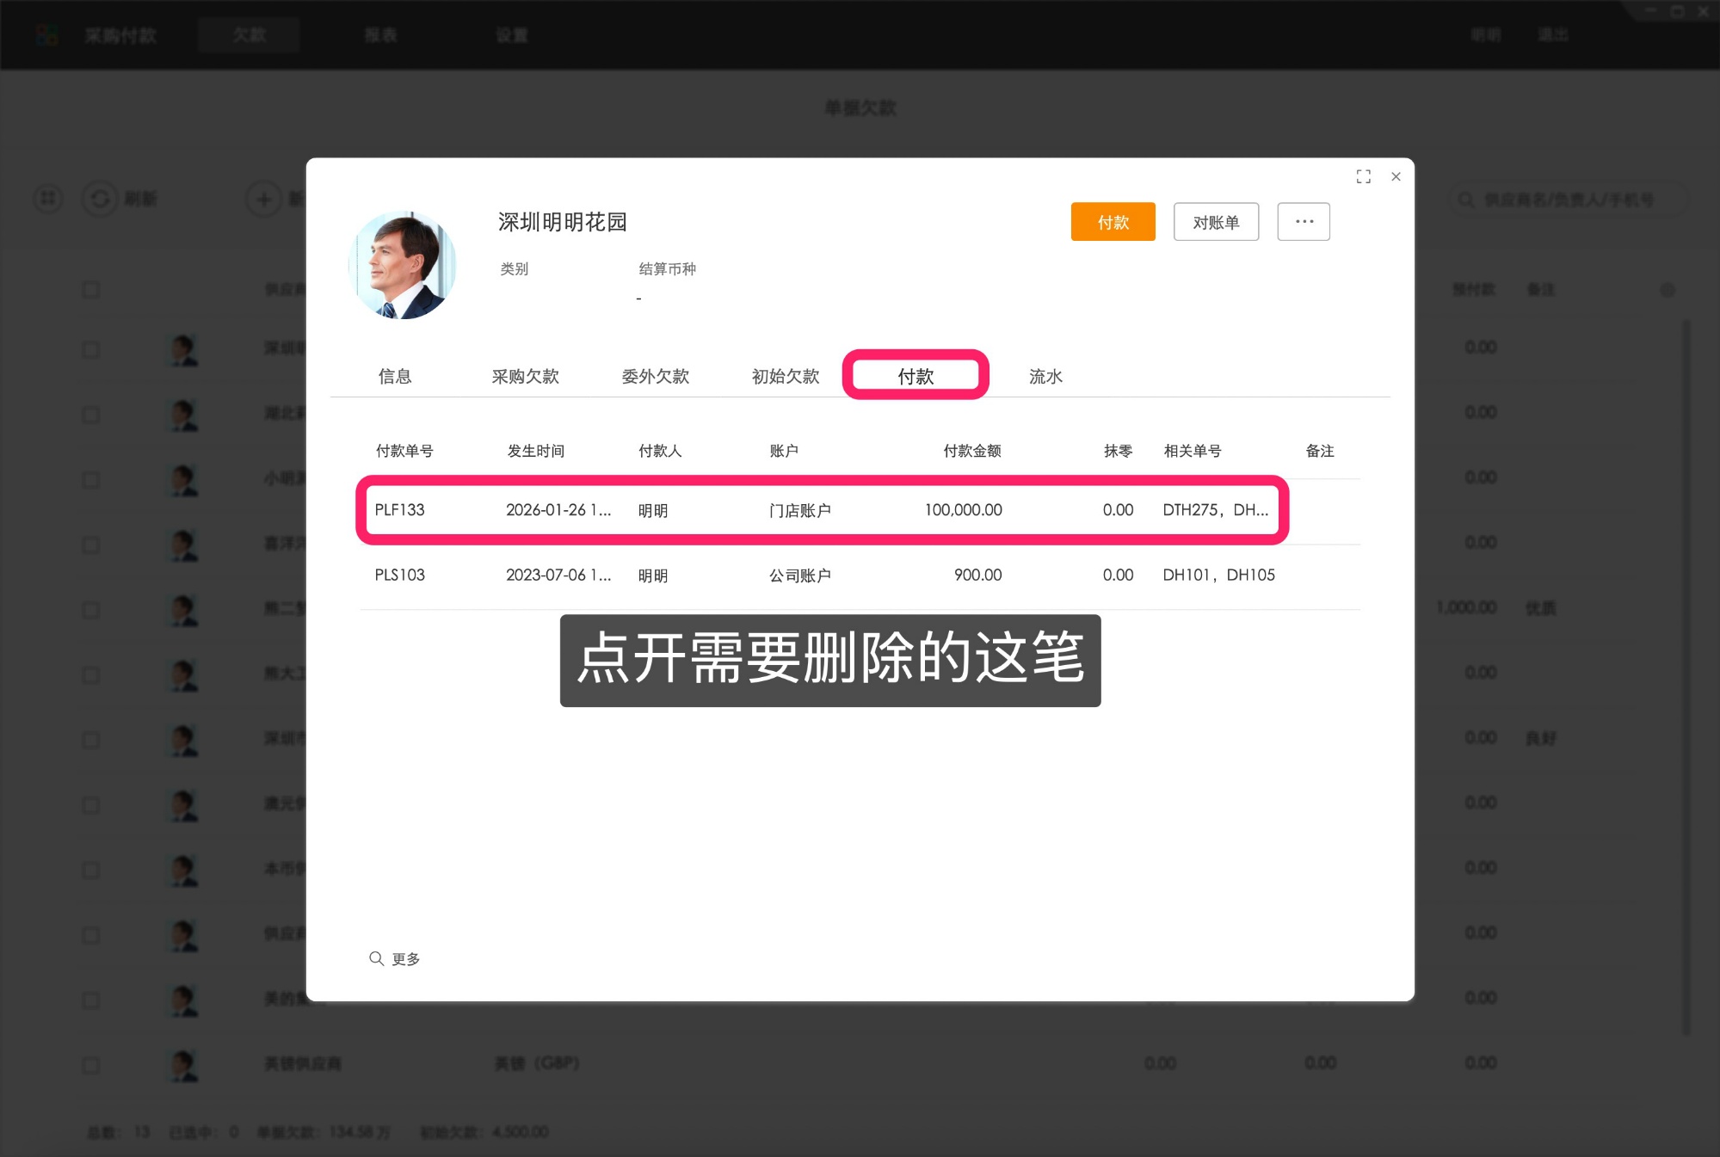Click the 备注 column header in dialog

(x=1319, y=451)
